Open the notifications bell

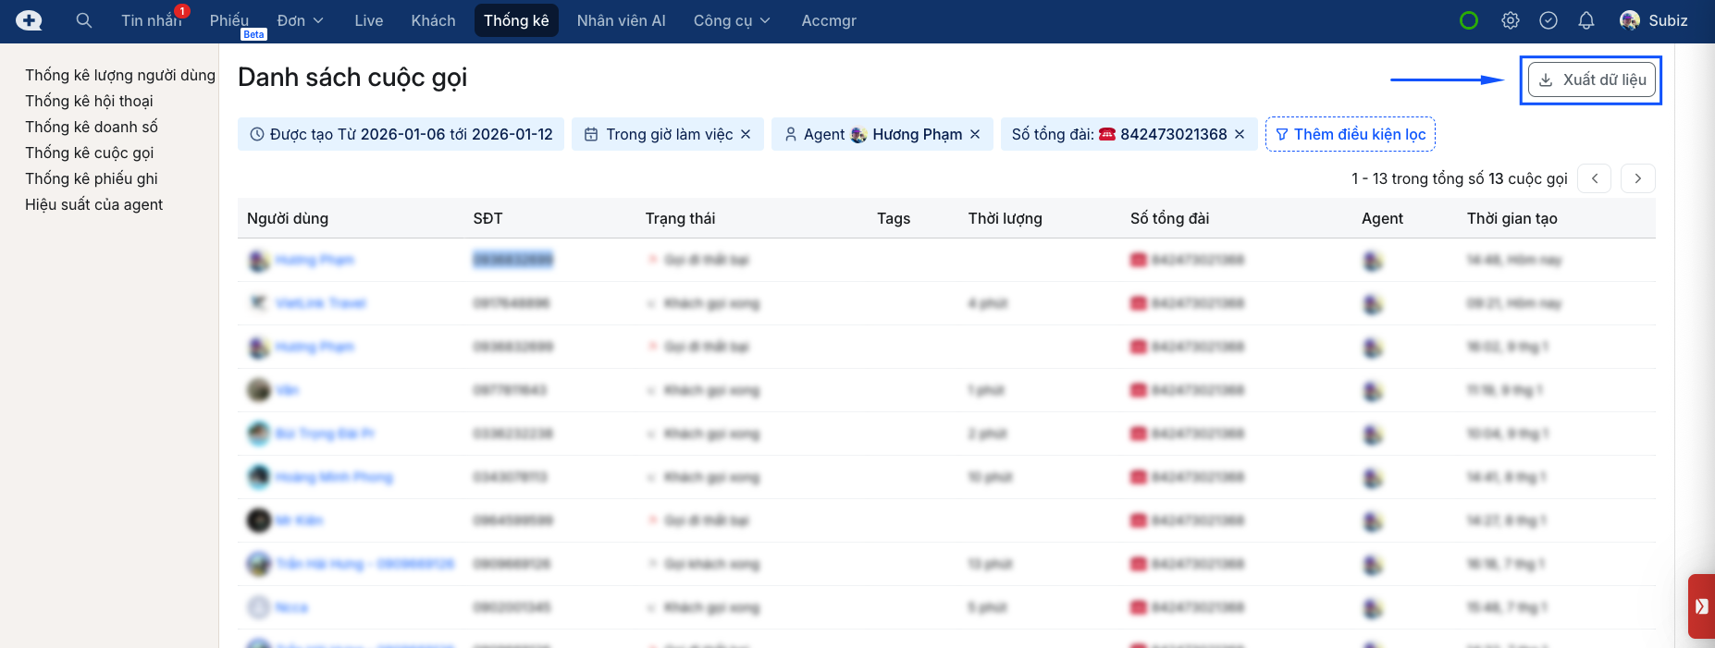tap(1585, 20)
